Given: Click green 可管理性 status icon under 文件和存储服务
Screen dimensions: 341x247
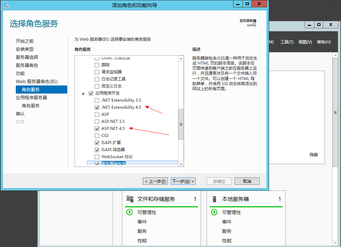Looking at the screenshot, I should coord(130,212).
